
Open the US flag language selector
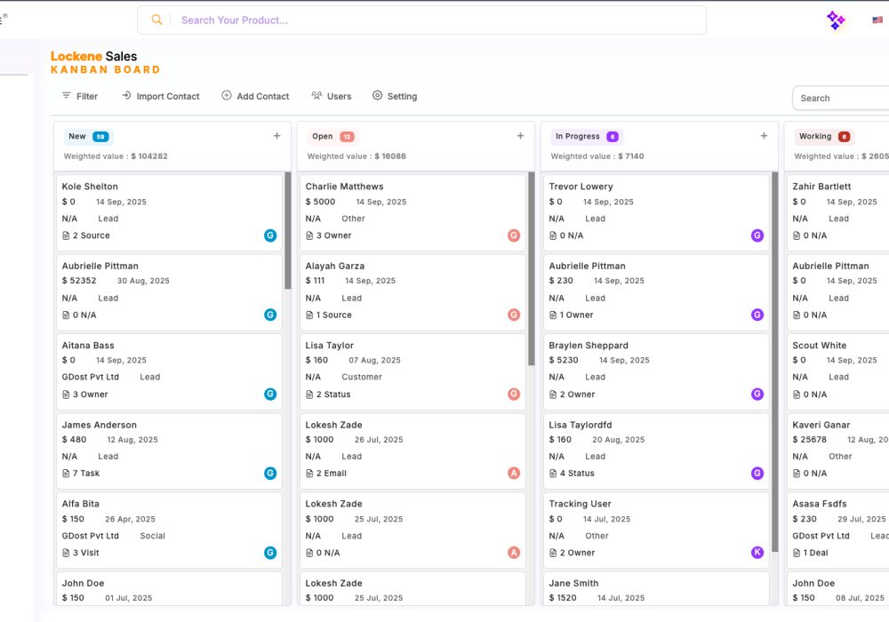coord(877,20)
